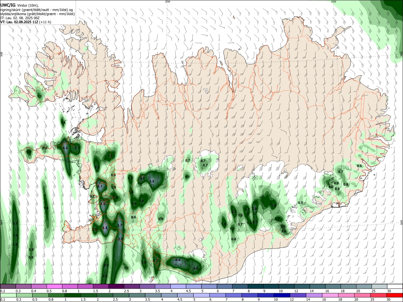Click the '2.9' precipitation value
The width and height of the screenshot is (403, 302).
point(255,209)
